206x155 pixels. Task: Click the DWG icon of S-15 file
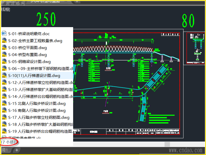[4, 103]
